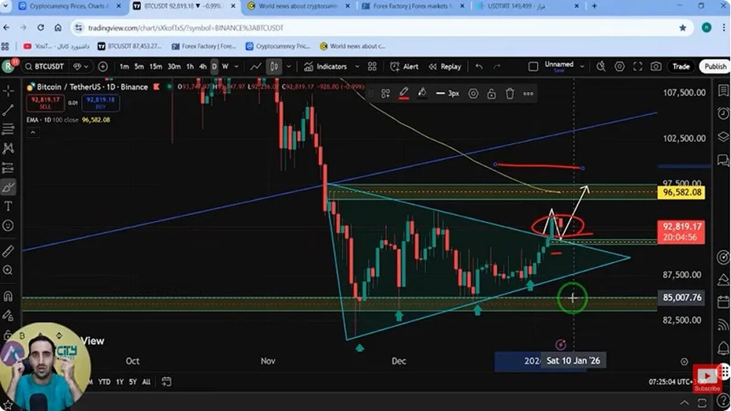Screen dimensions: 731x411
Task: Select the 4h timeframe
Action: 203,66
